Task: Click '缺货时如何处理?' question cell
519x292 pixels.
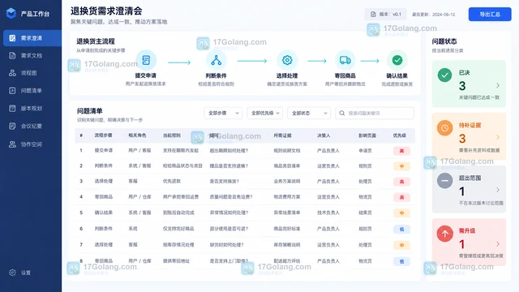Action: click(x=227, y=245)
